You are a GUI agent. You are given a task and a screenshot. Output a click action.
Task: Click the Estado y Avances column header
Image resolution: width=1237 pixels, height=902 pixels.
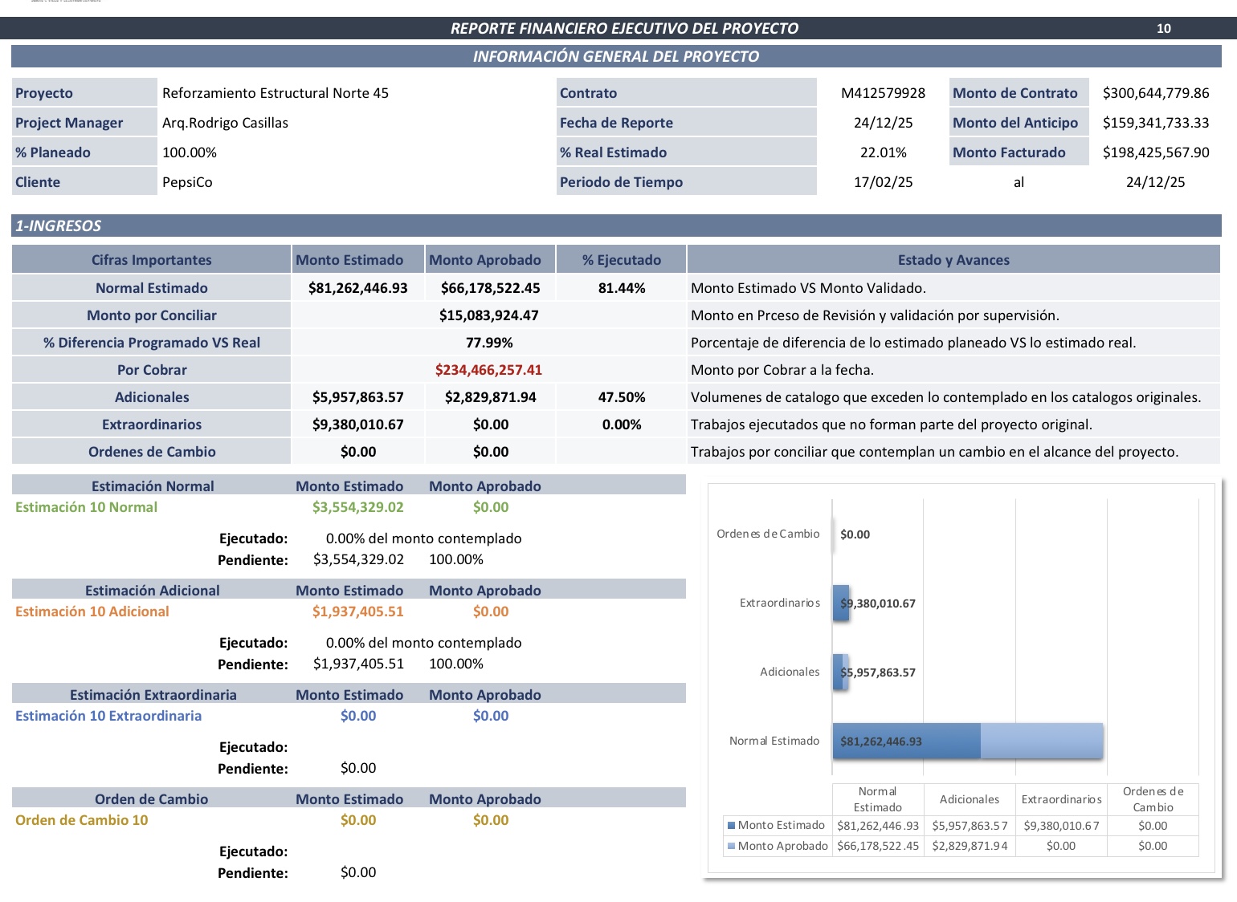pyautogui.click(x=953, y=259)
